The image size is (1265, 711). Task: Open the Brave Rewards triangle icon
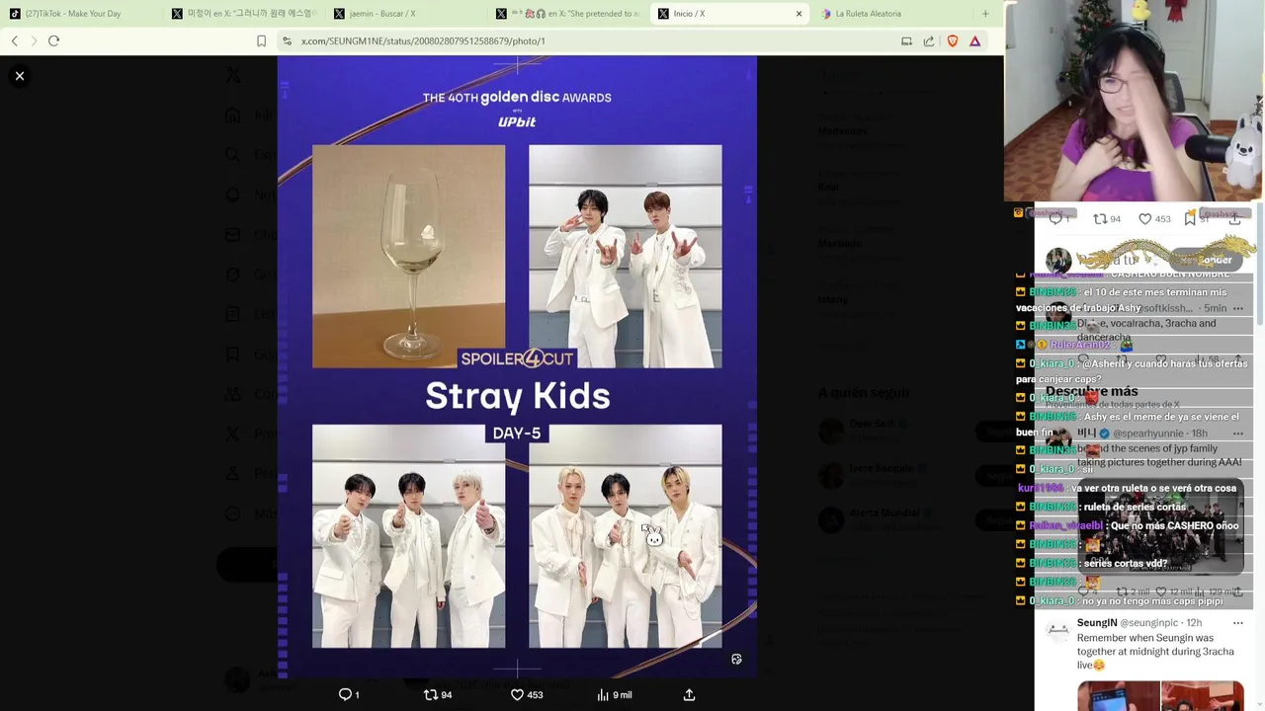coord(974,40)
